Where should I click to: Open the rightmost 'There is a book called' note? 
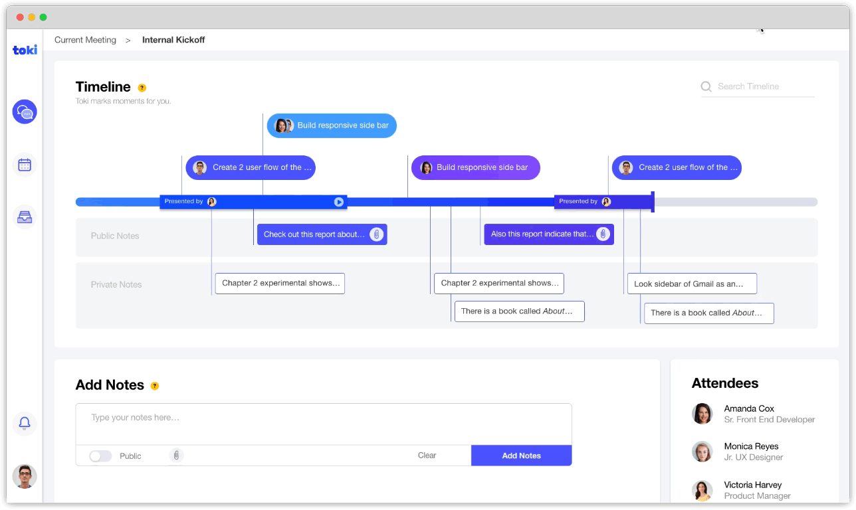coord(709,313)
